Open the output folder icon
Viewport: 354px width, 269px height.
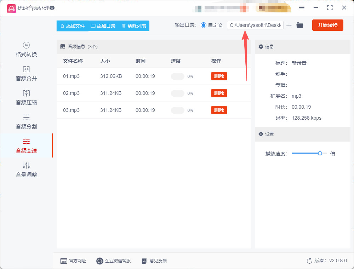click(x=300, y=25)
